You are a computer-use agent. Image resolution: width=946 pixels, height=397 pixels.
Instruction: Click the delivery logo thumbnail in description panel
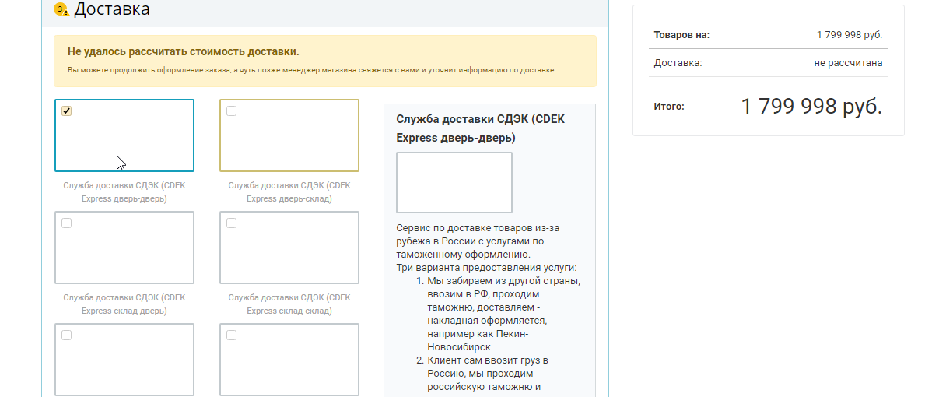[454, 182]
